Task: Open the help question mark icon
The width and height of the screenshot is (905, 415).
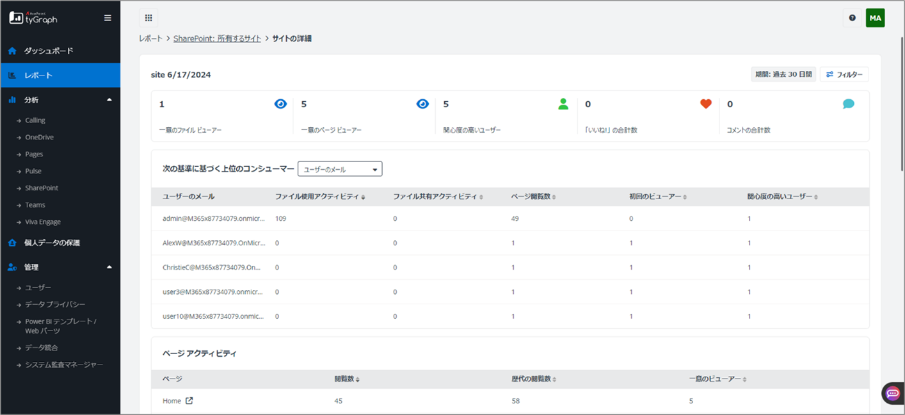Action: [852, 18]
